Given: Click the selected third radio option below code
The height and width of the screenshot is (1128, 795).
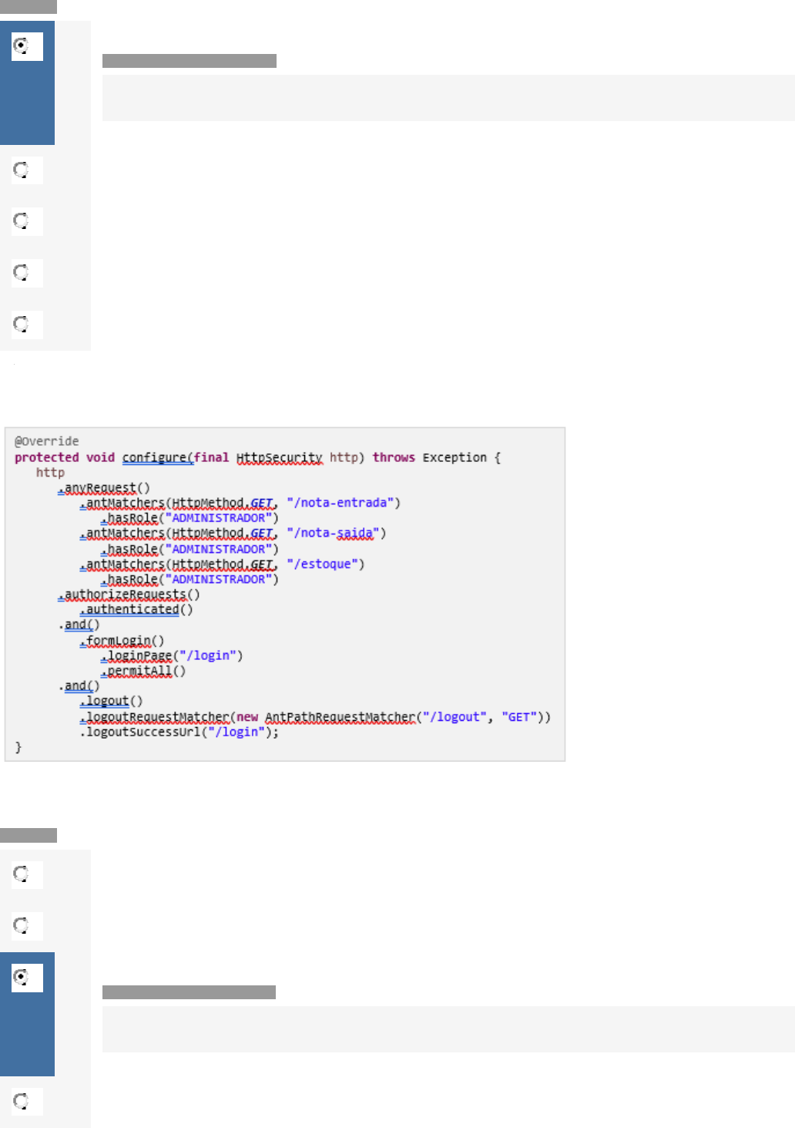Looking at the screenshot, I should point(22,978).
